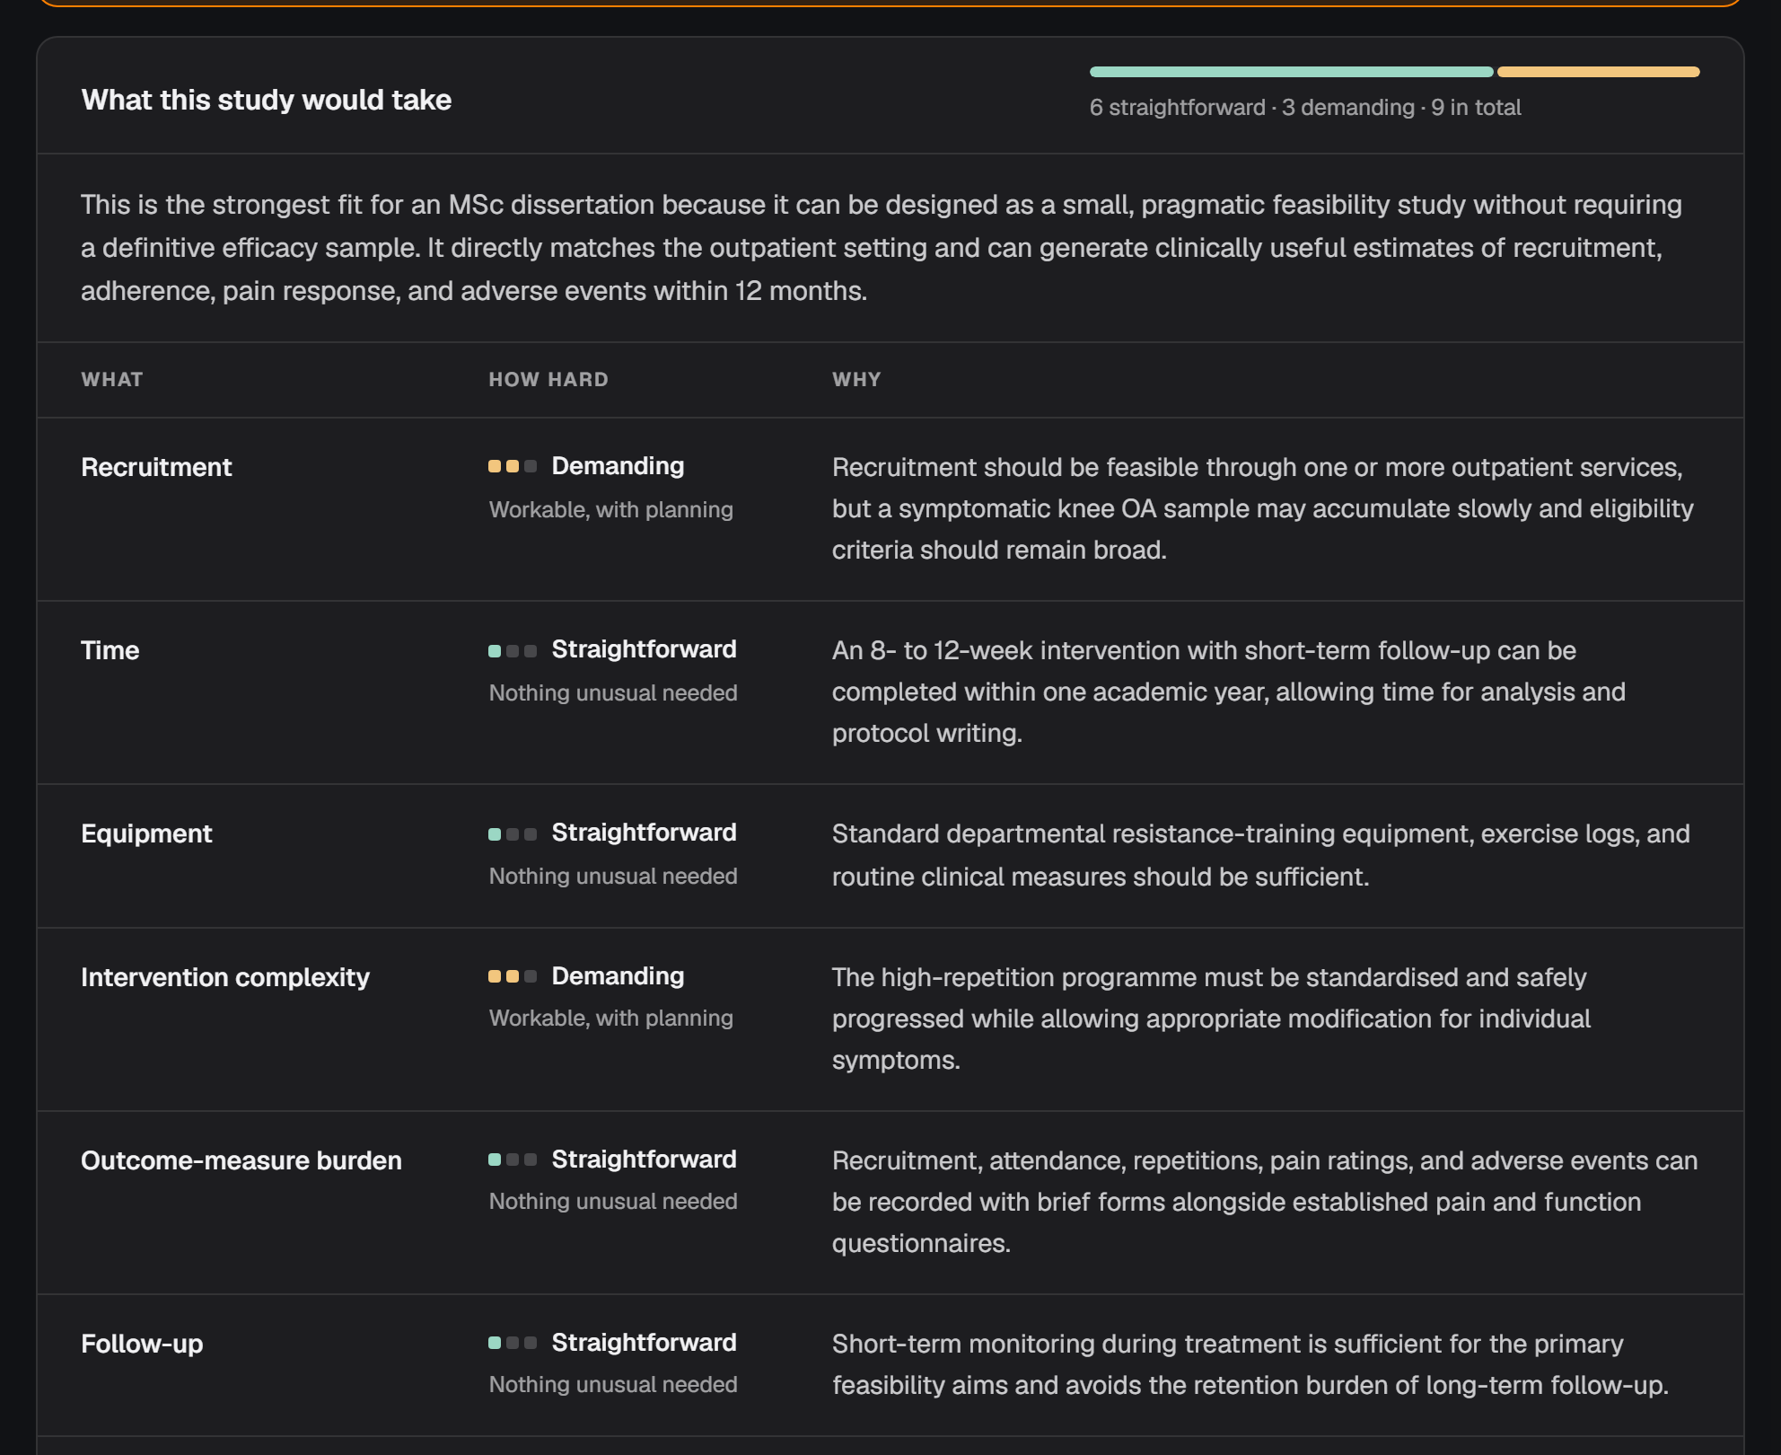Click the dots icon in Outcome-measure burden row
This screenshot has width=1781, height=1455.
(513, 1160)
